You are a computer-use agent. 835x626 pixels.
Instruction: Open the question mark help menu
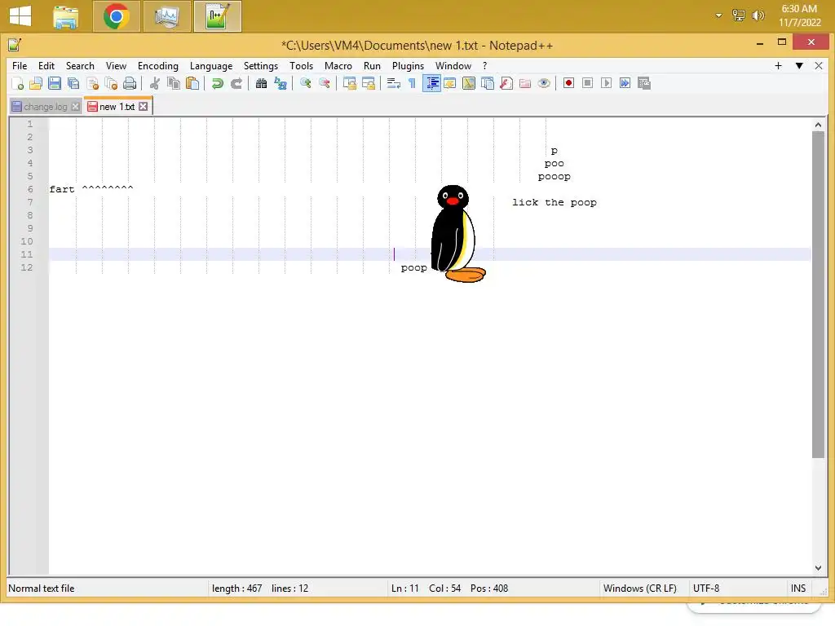pyautogui.click(x=484, y=66)
